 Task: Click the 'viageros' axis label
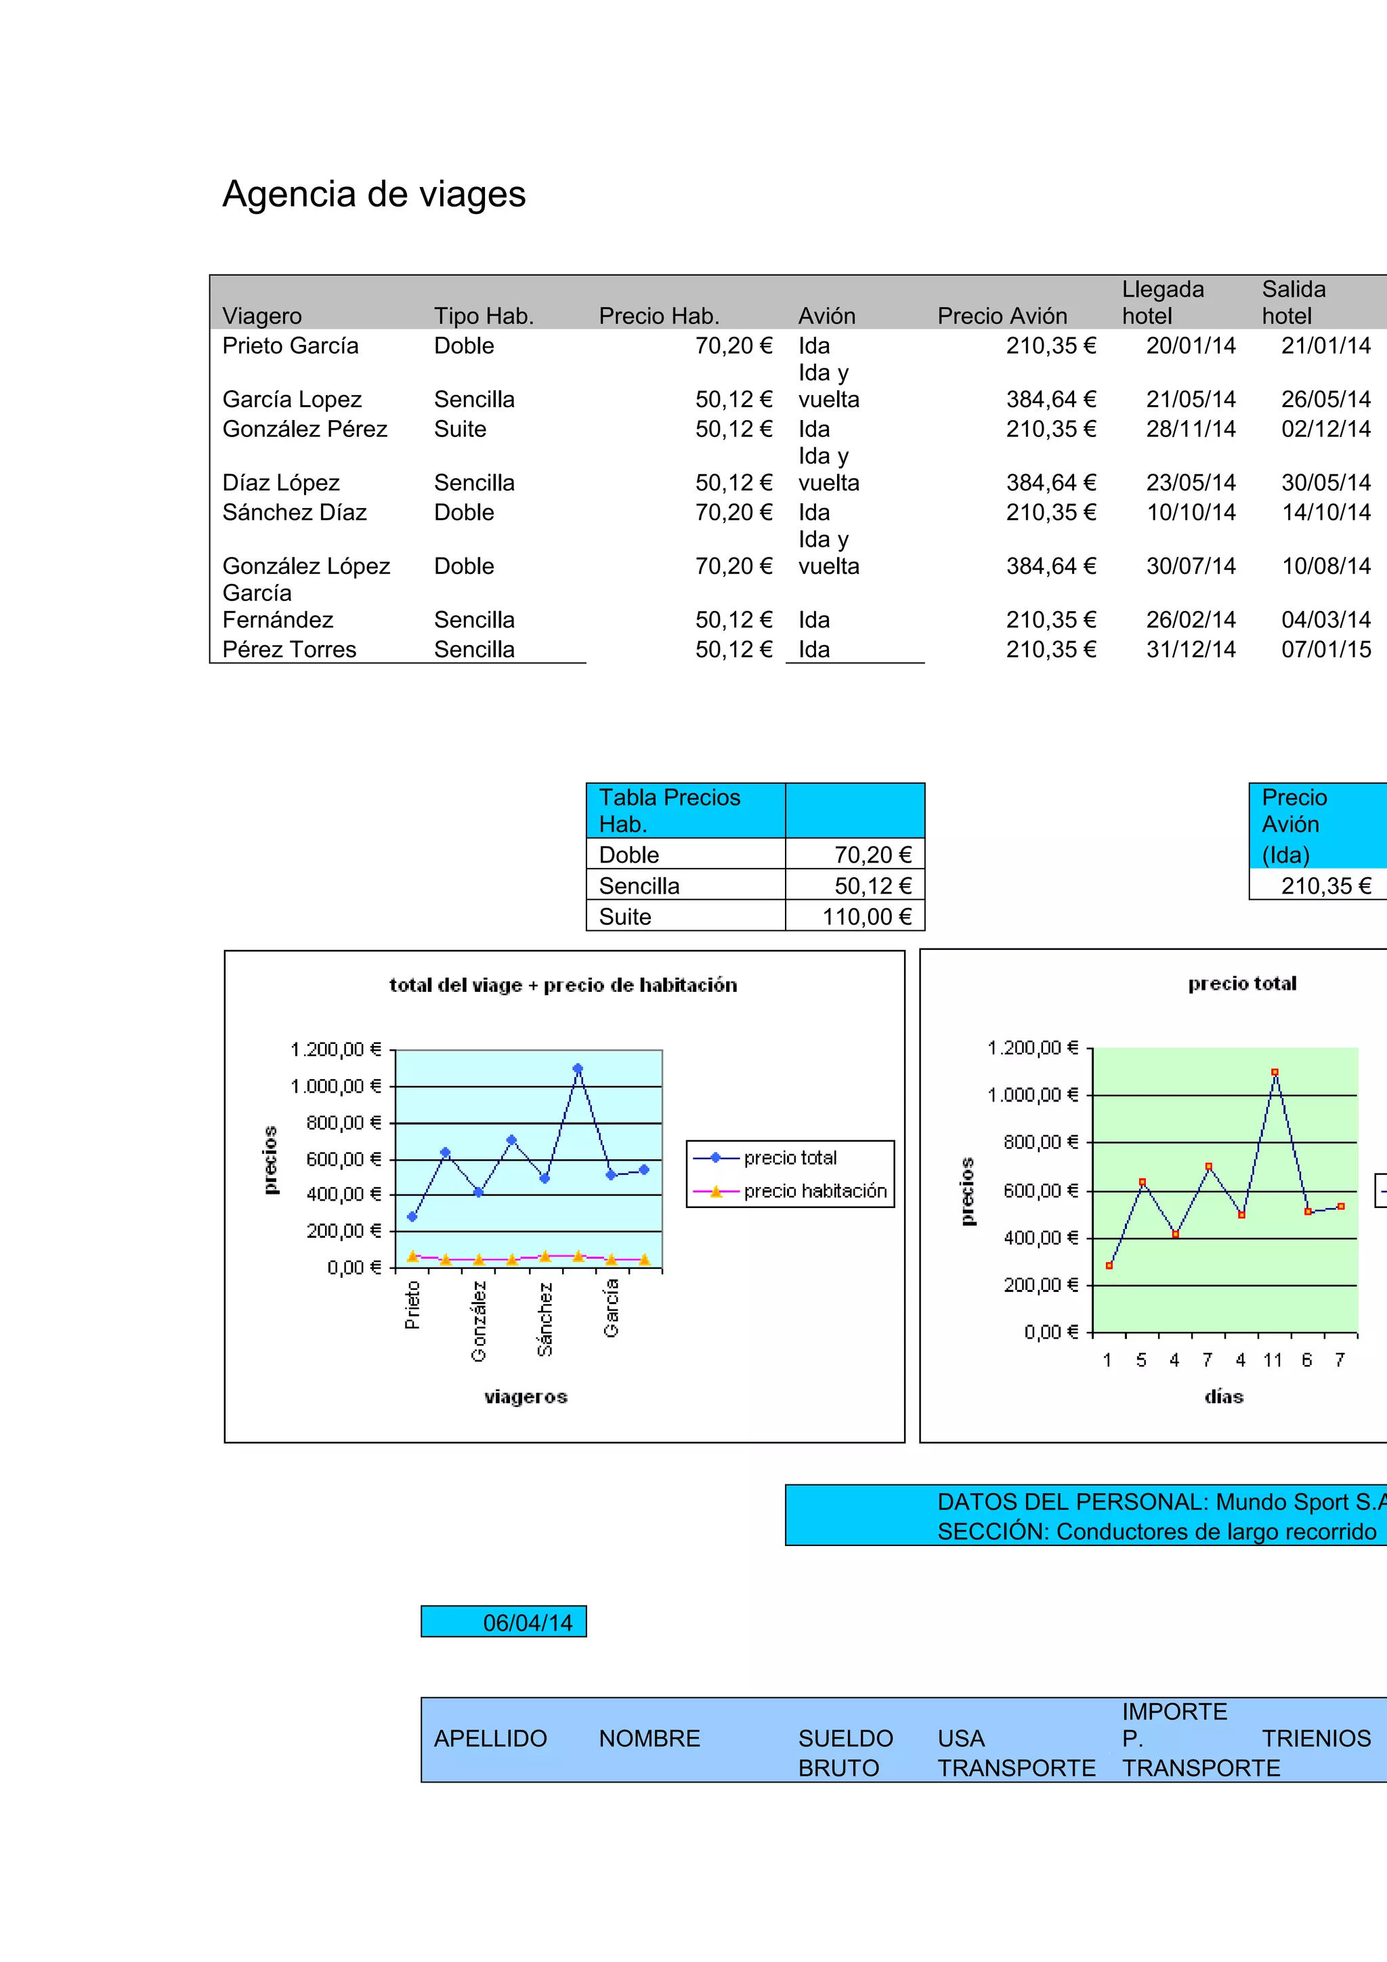(x=526, y=1397)
